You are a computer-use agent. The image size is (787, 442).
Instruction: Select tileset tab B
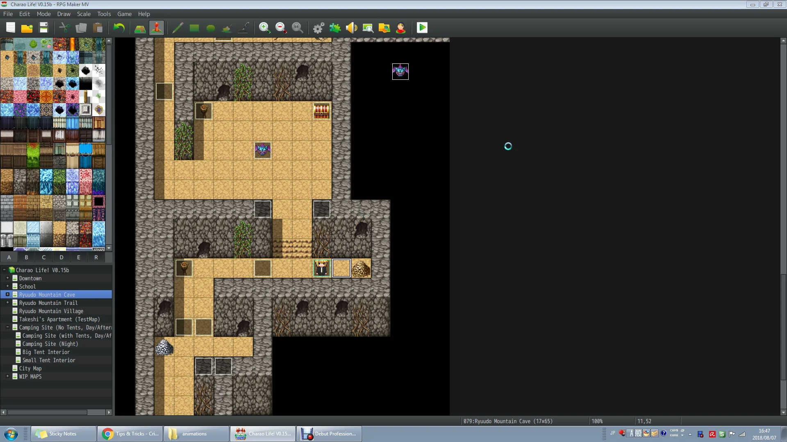pyautogui.click(x=26, y=257)
